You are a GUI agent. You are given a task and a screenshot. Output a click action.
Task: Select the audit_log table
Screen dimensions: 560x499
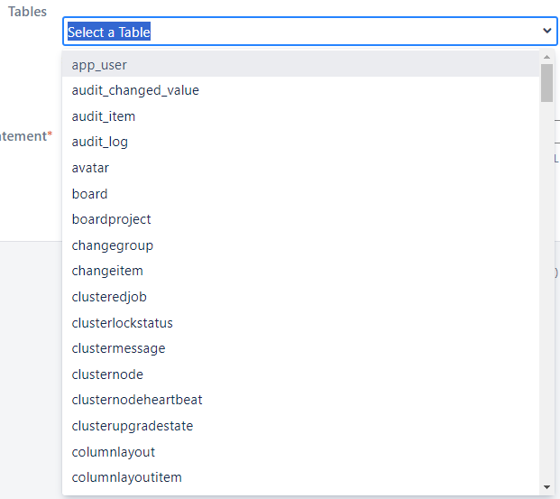[100, 142]
